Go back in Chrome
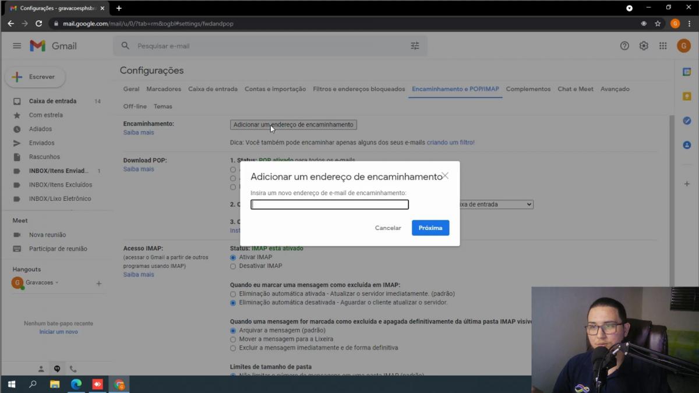Image resolution: width=699 pixels, height=393 pixels. 10,24
